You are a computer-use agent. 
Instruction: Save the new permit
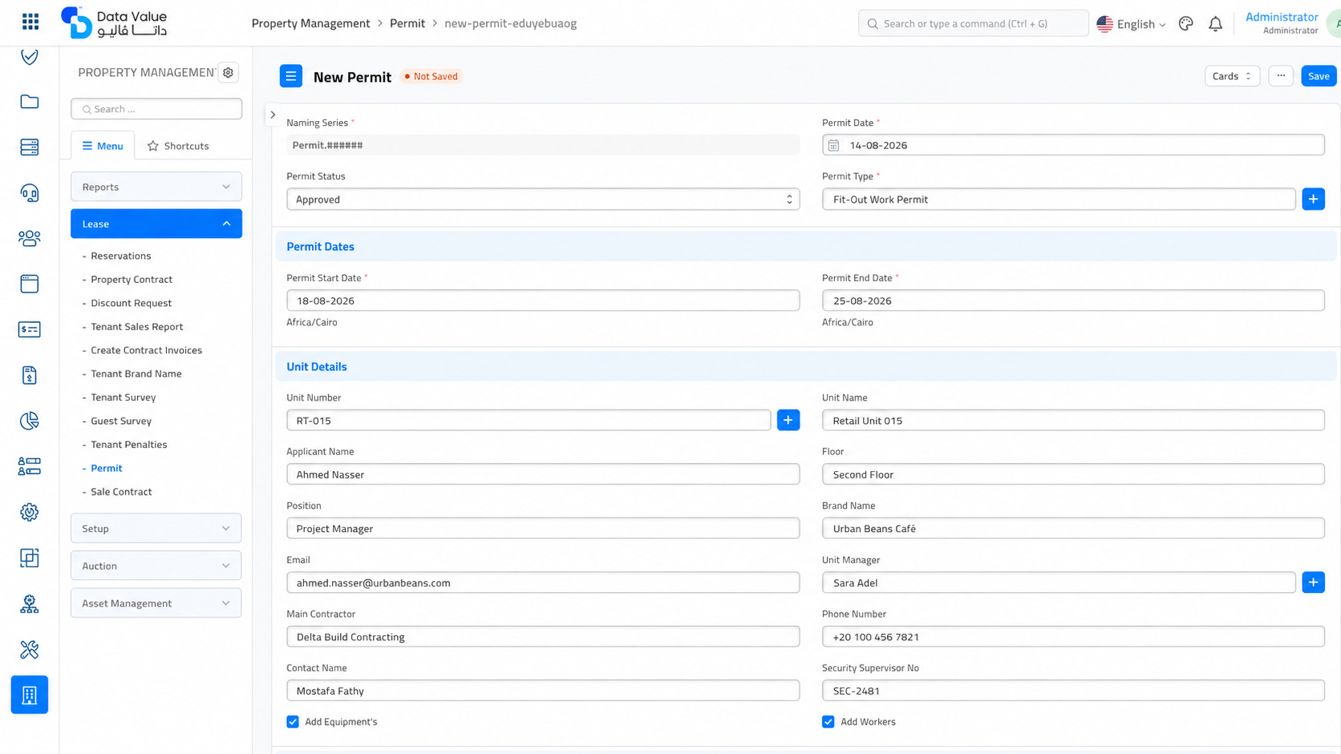(1319, 76)
